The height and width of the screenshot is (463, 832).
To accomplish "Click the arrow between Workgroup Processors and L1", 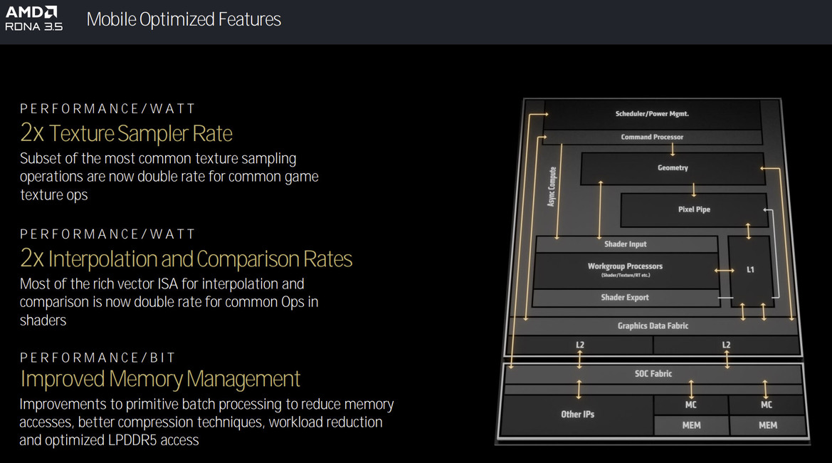I will point(724,271).
